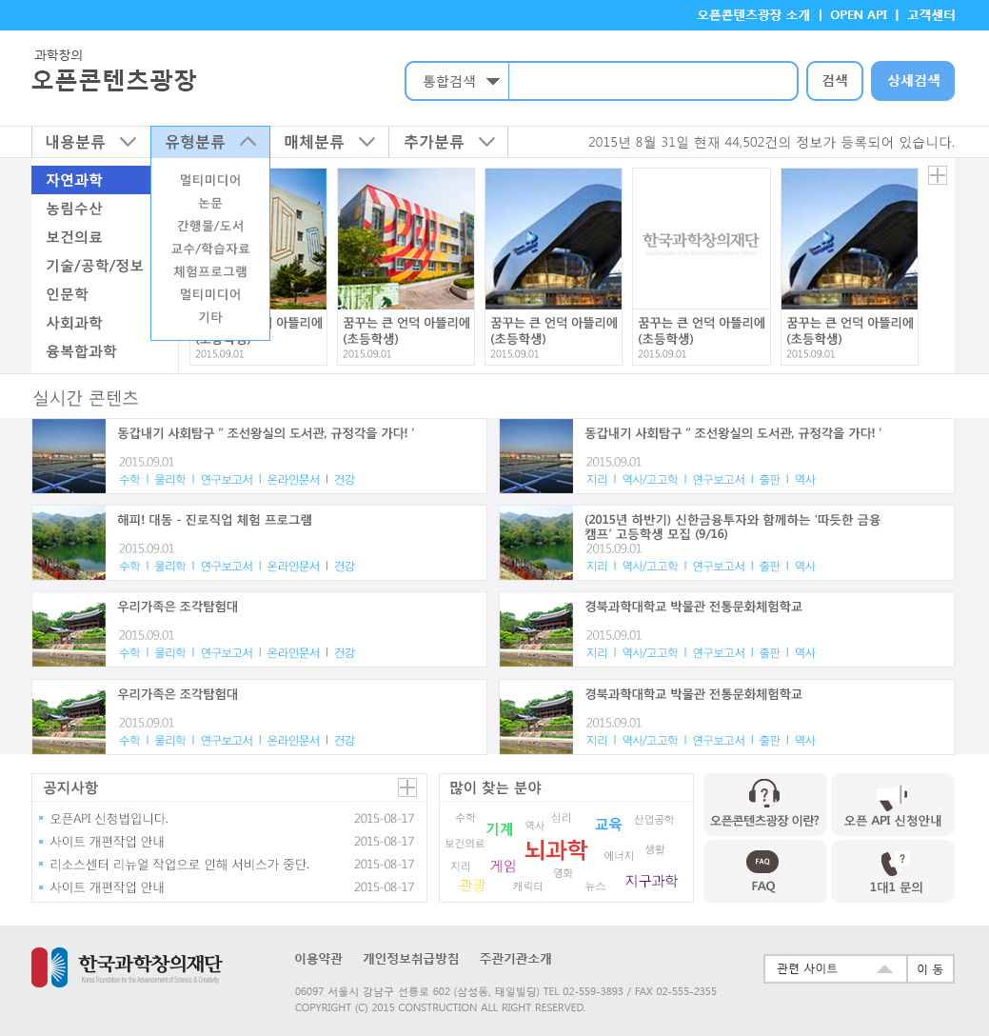Open the 한국과학창의재단 logo content thumbnail
The height and width of the screenshot is (1036, 989).
tap(701, 239)
